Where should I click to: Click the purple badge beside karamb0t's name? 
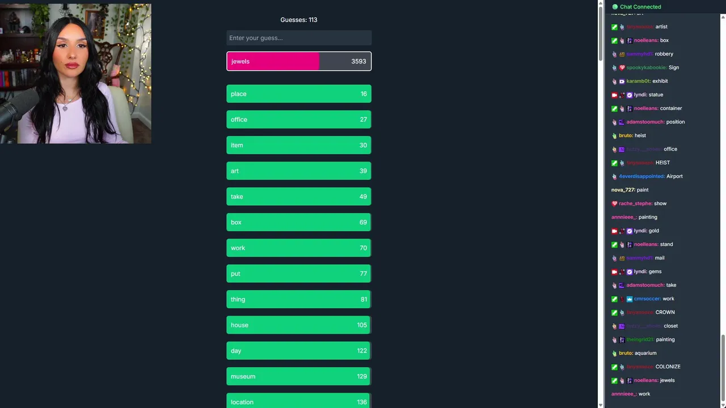click(622, 82)
